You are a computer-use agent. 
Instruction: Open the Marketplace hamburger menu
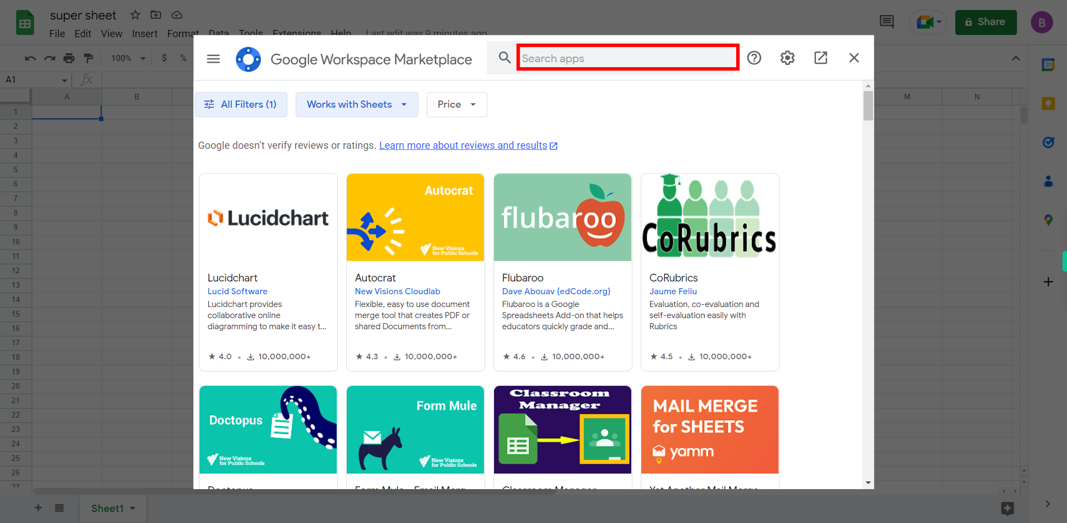coord(213,59)
